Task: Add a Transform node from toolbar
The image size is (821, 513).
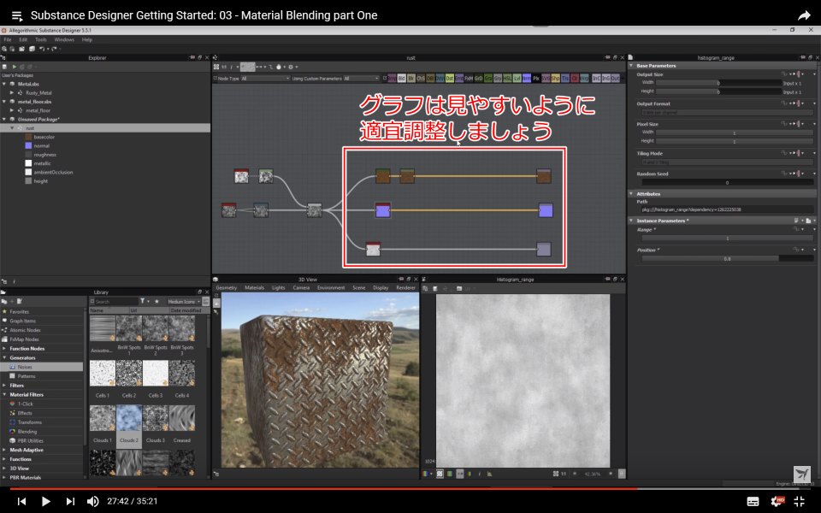Action: pyautogui.click(x=564, y=79)
